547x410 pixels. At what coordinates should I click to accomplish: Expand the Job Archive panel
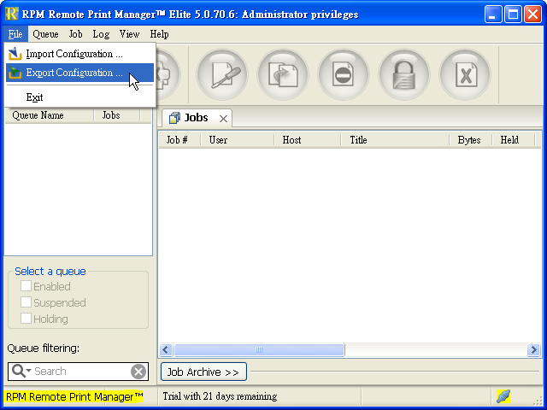tap(203, 372)
